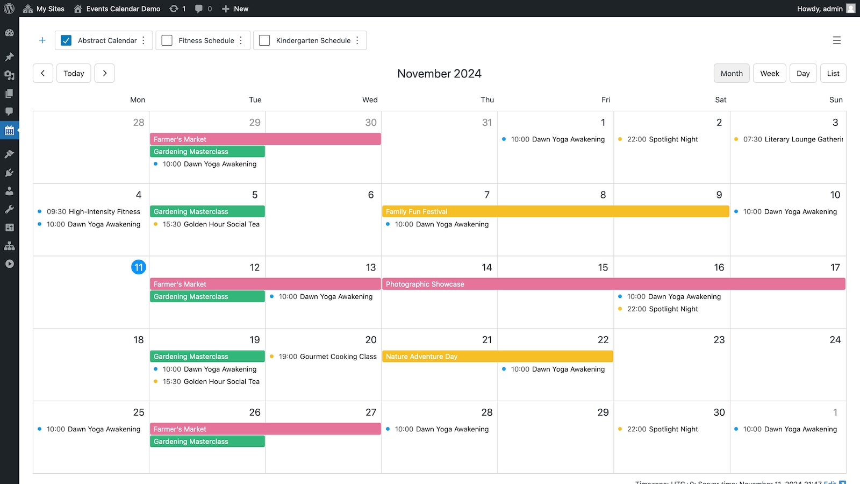The width and height of the screenshot is (860, 484).
Task: Open 15:30 Golden Hour Social Tea on November 5
Action: coord(207,224)
